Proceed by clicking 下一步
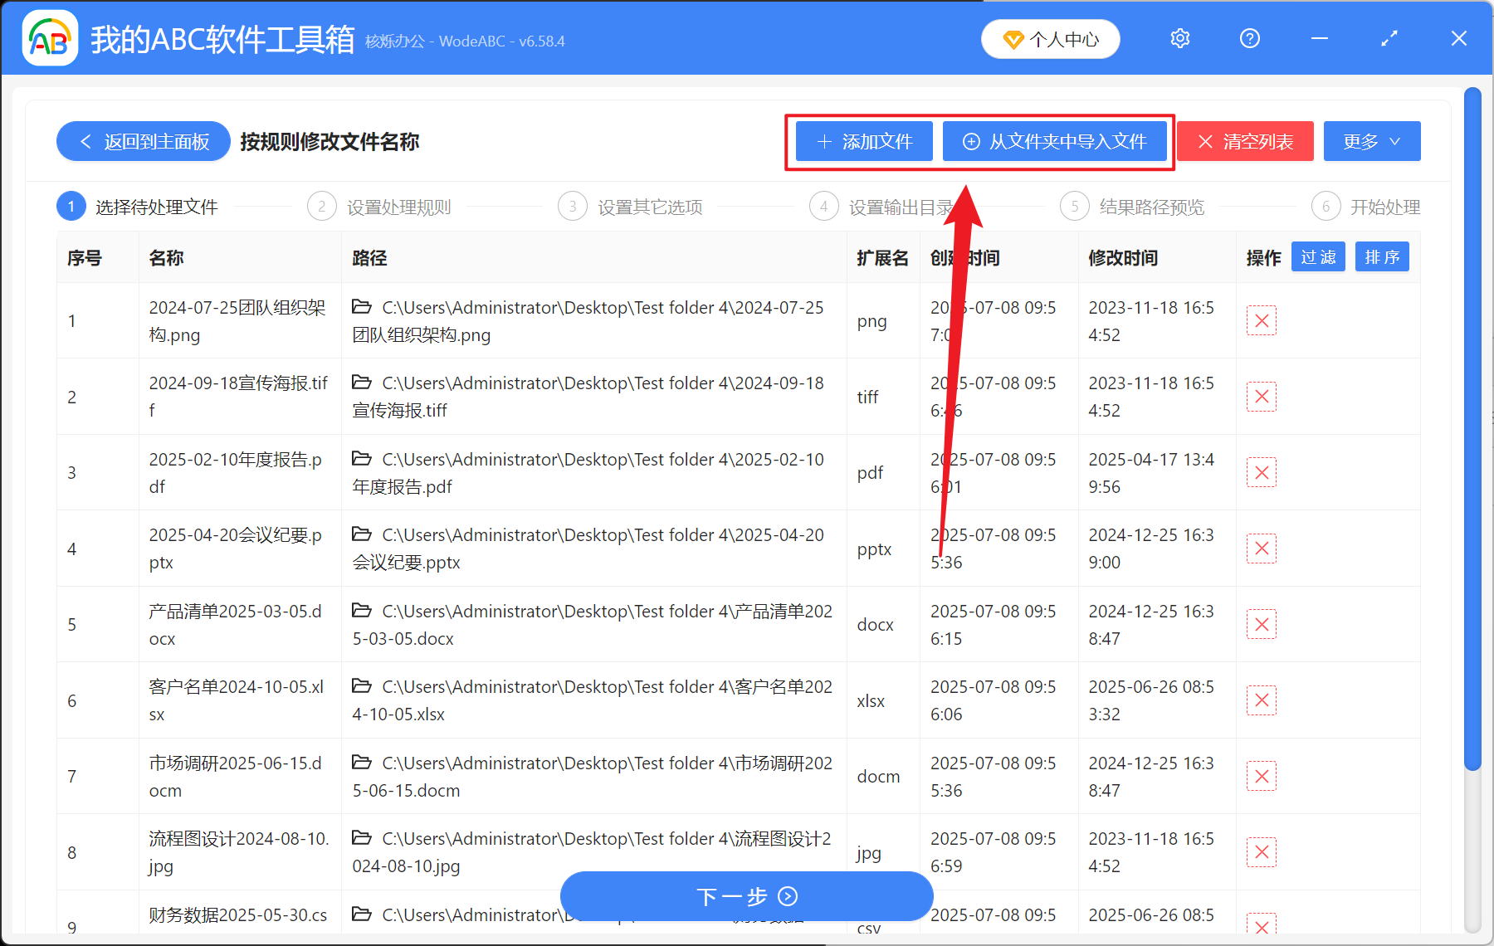The width and height of the screenshot is (1494, 946). click(x=746, y=896)
